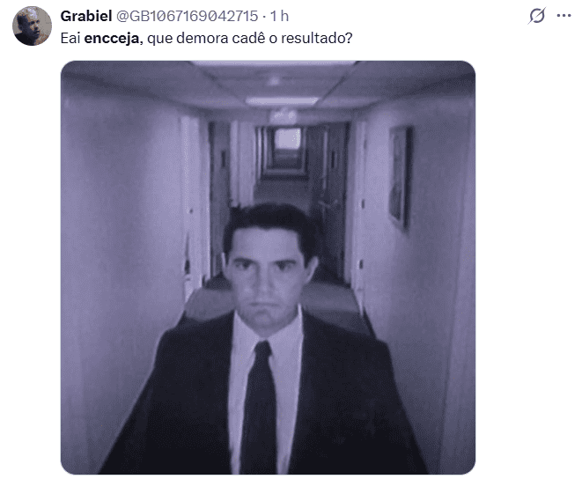This screenshot has width=582, height=479.
Task: Click the far window at corridor end
Action: pyautogui.click(x=287, y=138)
